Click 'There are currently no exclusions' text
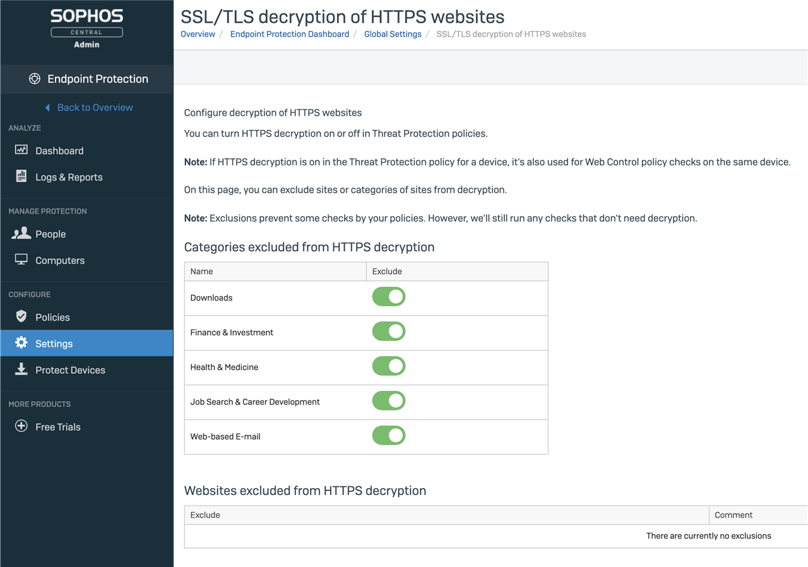Screen dimensions: 808x567 pos(709,536)
